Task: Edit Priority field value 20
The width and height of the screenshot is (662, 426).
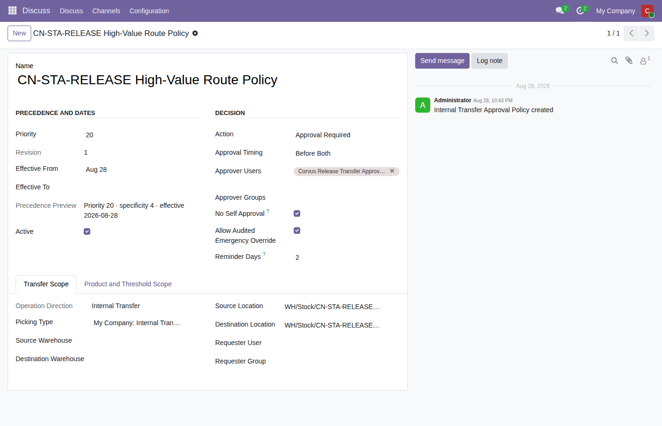Action: 142,135
